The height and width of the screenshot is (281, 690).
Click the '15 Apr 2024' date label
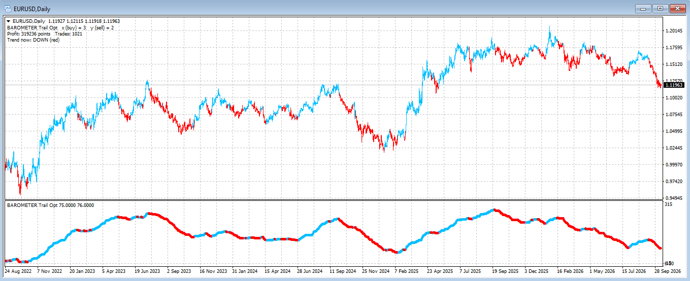coord(278,271)
